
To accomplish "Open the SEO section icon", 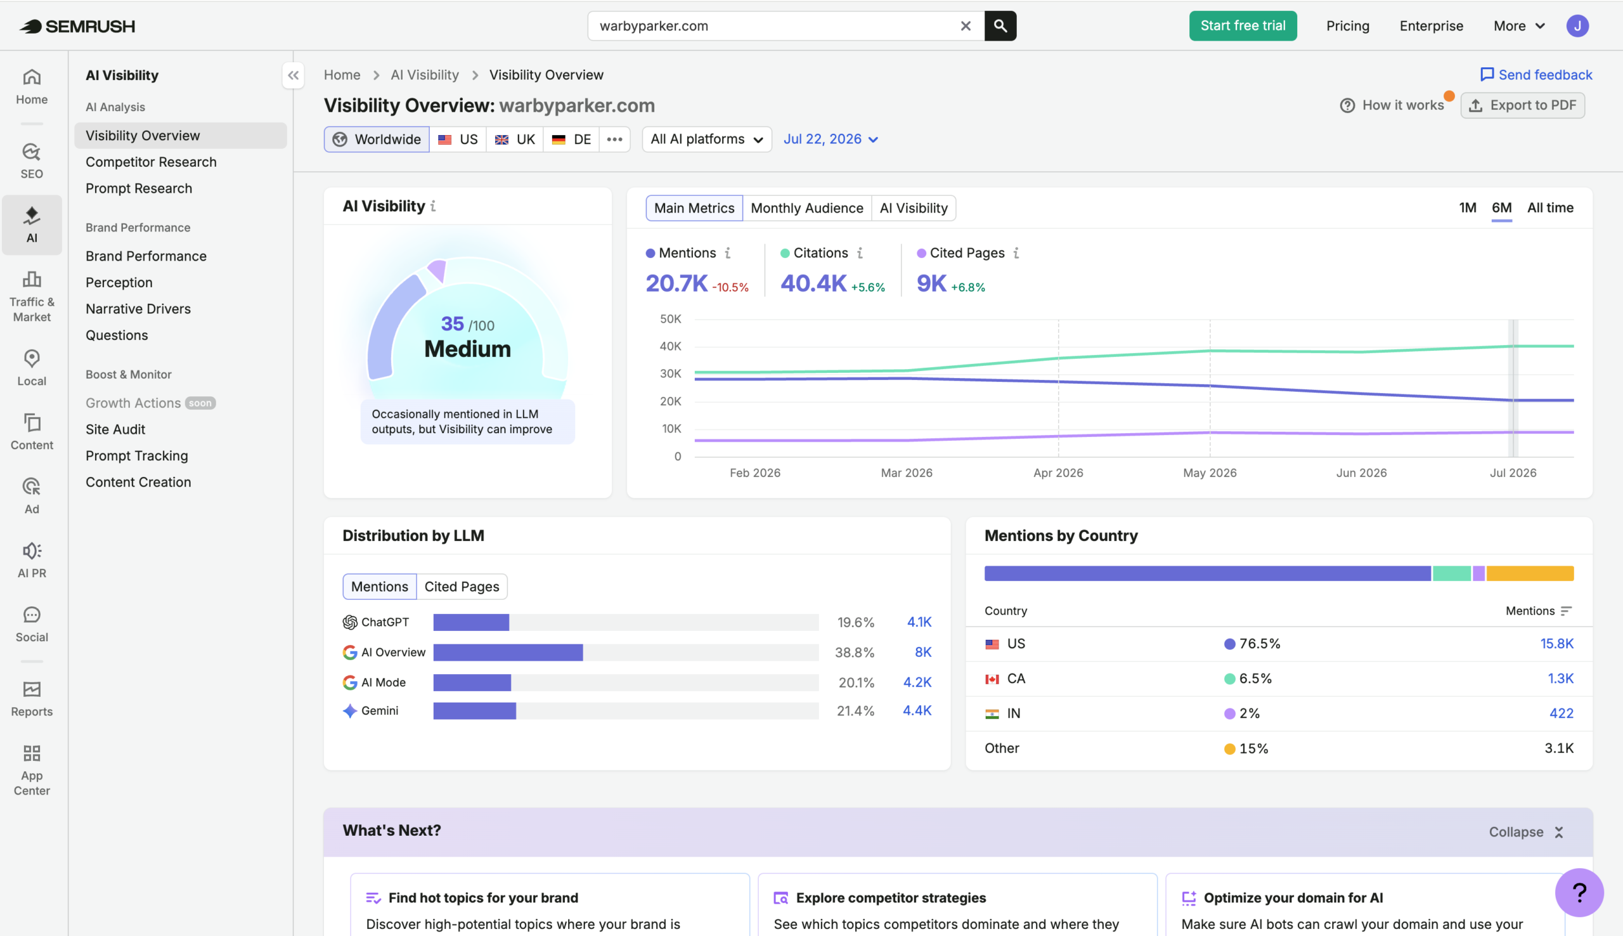I will click(32, 160).
